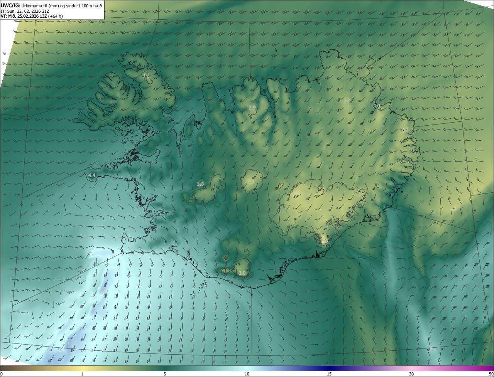The height and width of the screenshot is (377, 494).
Task: Click the 50 tick on the color scale
Action: point(491,374)
